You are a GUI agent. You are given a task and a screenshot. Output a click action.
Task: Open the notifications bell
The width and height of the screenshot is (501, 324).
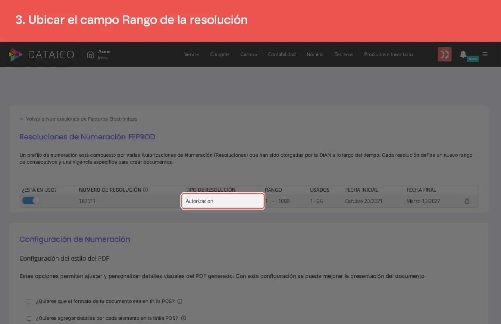(x=463, y=54)
